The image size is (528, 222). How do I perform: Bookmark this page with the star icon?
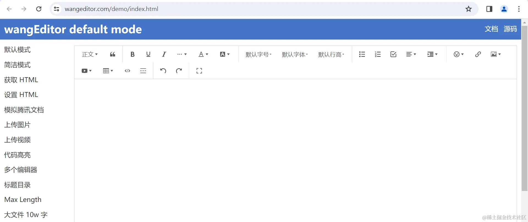pyautogui.click(x=469, y=9)
